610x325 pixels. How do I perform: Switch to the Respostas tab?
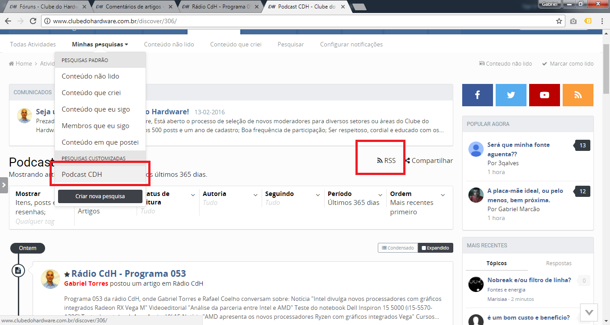(x=559, y=263)
